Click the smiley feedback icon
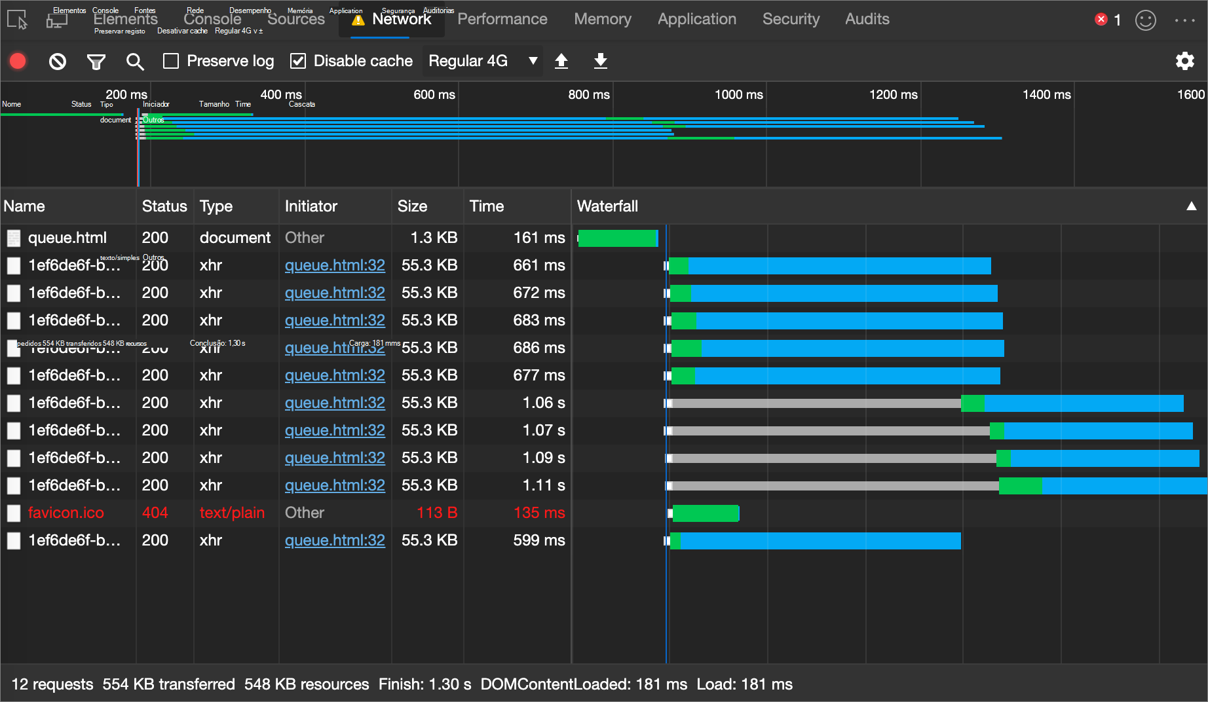Image resolution: width=1208 pixels, height=702 pixels. pos(1145,20)
